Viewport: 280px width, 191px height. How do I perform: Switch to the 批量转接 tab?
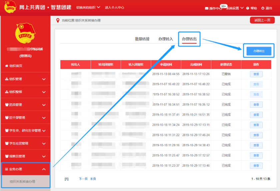[x=142, y=39]
